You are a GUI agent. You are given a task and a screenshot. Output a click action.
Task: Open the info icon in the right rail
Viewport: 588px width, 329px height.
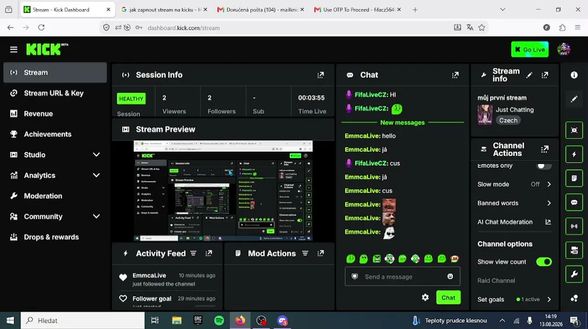click(574, 75)
